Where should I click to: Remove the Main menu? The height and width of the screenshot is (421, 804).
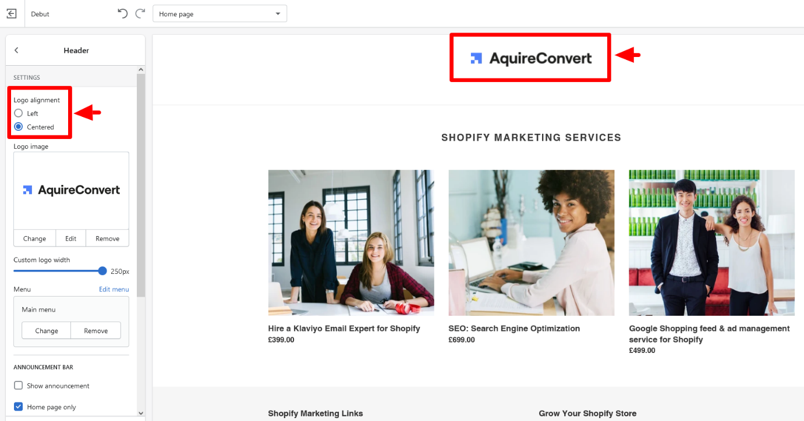pyautogui.click(x=95, y=330)
